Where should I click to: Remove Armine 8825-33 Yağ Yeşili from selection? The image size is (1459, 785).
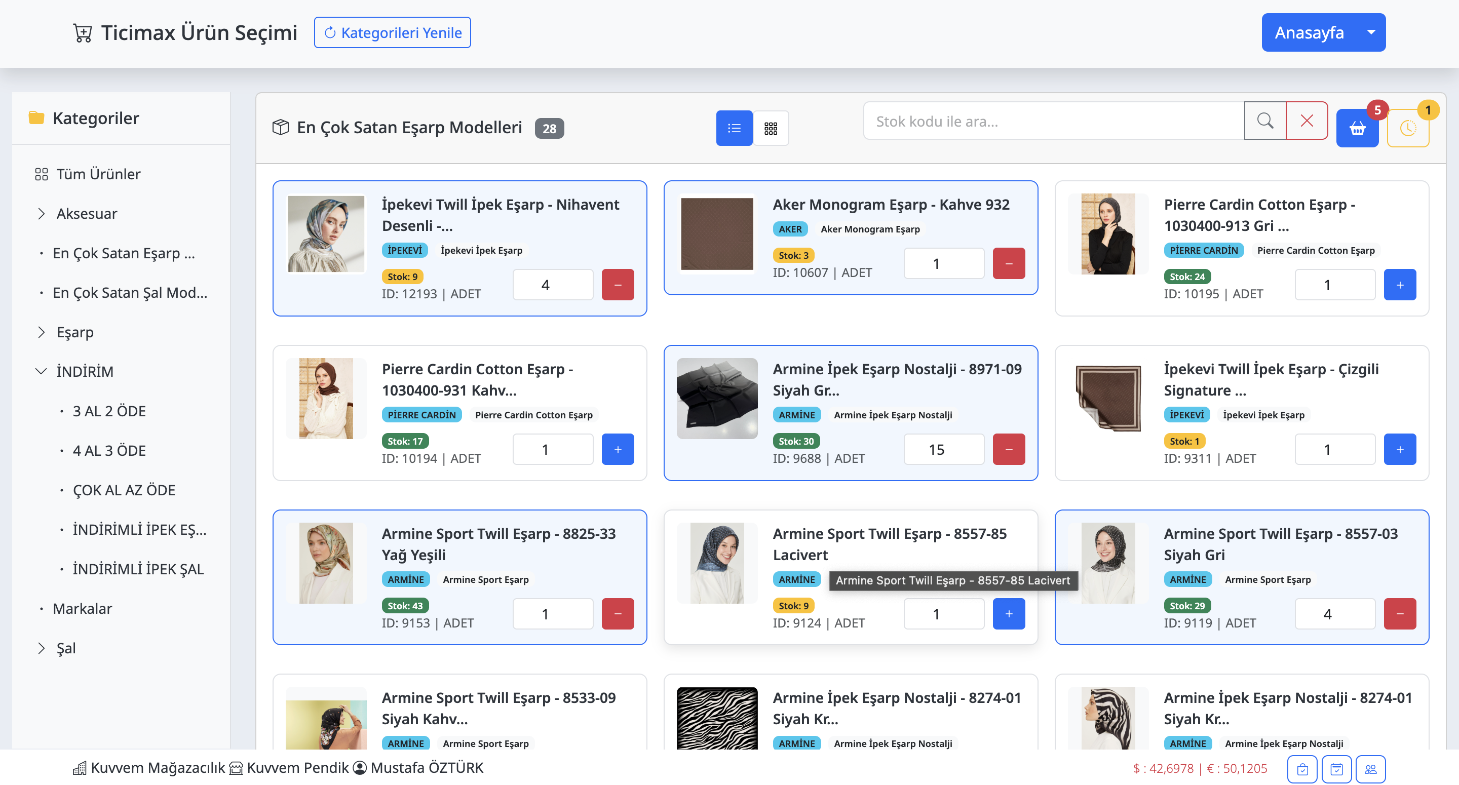click(x=618, y=614)
